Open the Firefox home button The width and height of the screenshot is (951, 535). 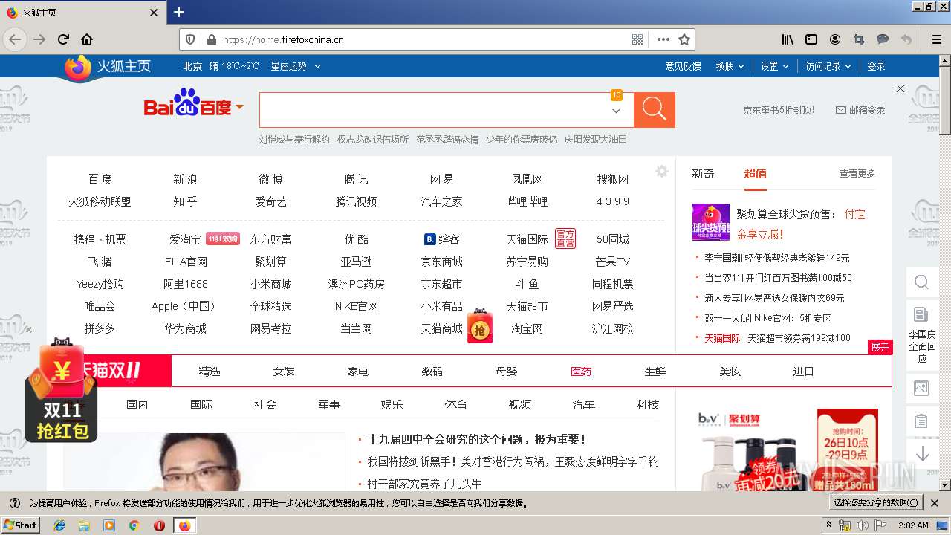coord(87,39)
